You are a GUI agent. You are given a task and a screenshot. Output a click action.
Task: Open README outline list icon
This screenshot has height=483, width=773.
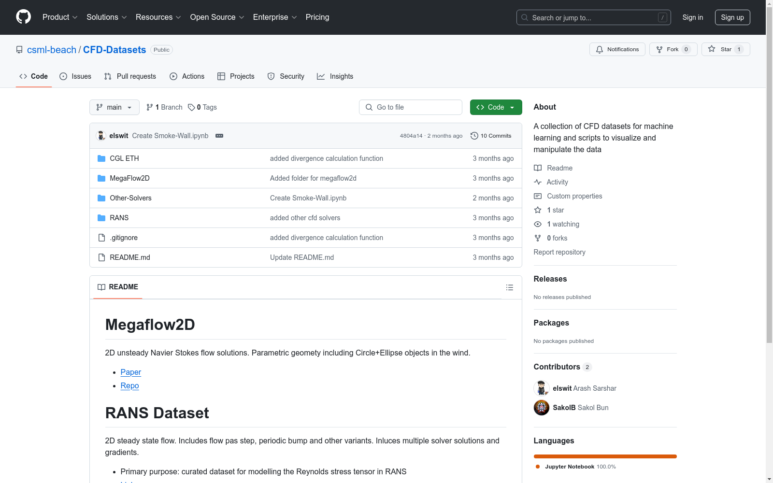click(x=509, y=287)
